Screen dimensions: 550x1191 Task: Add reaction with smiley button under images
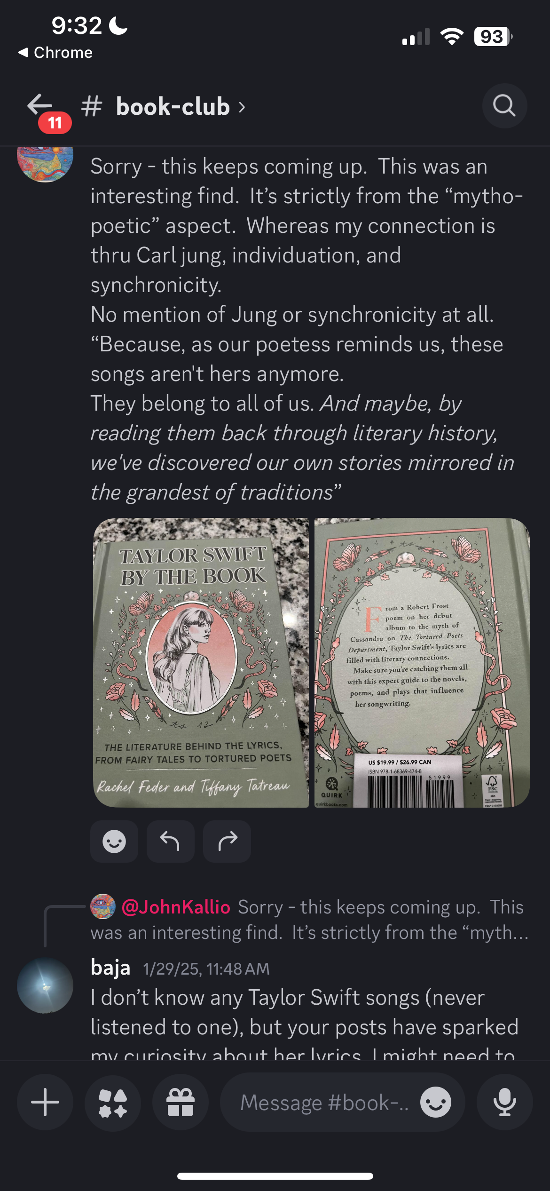point(114,841)
